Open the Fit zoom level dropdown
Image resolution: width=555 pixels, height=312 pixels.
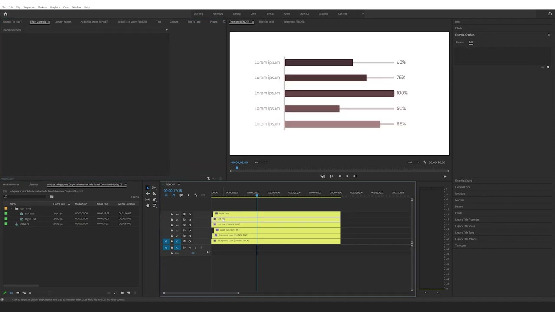pyautogui.click(x=260, y=162)
